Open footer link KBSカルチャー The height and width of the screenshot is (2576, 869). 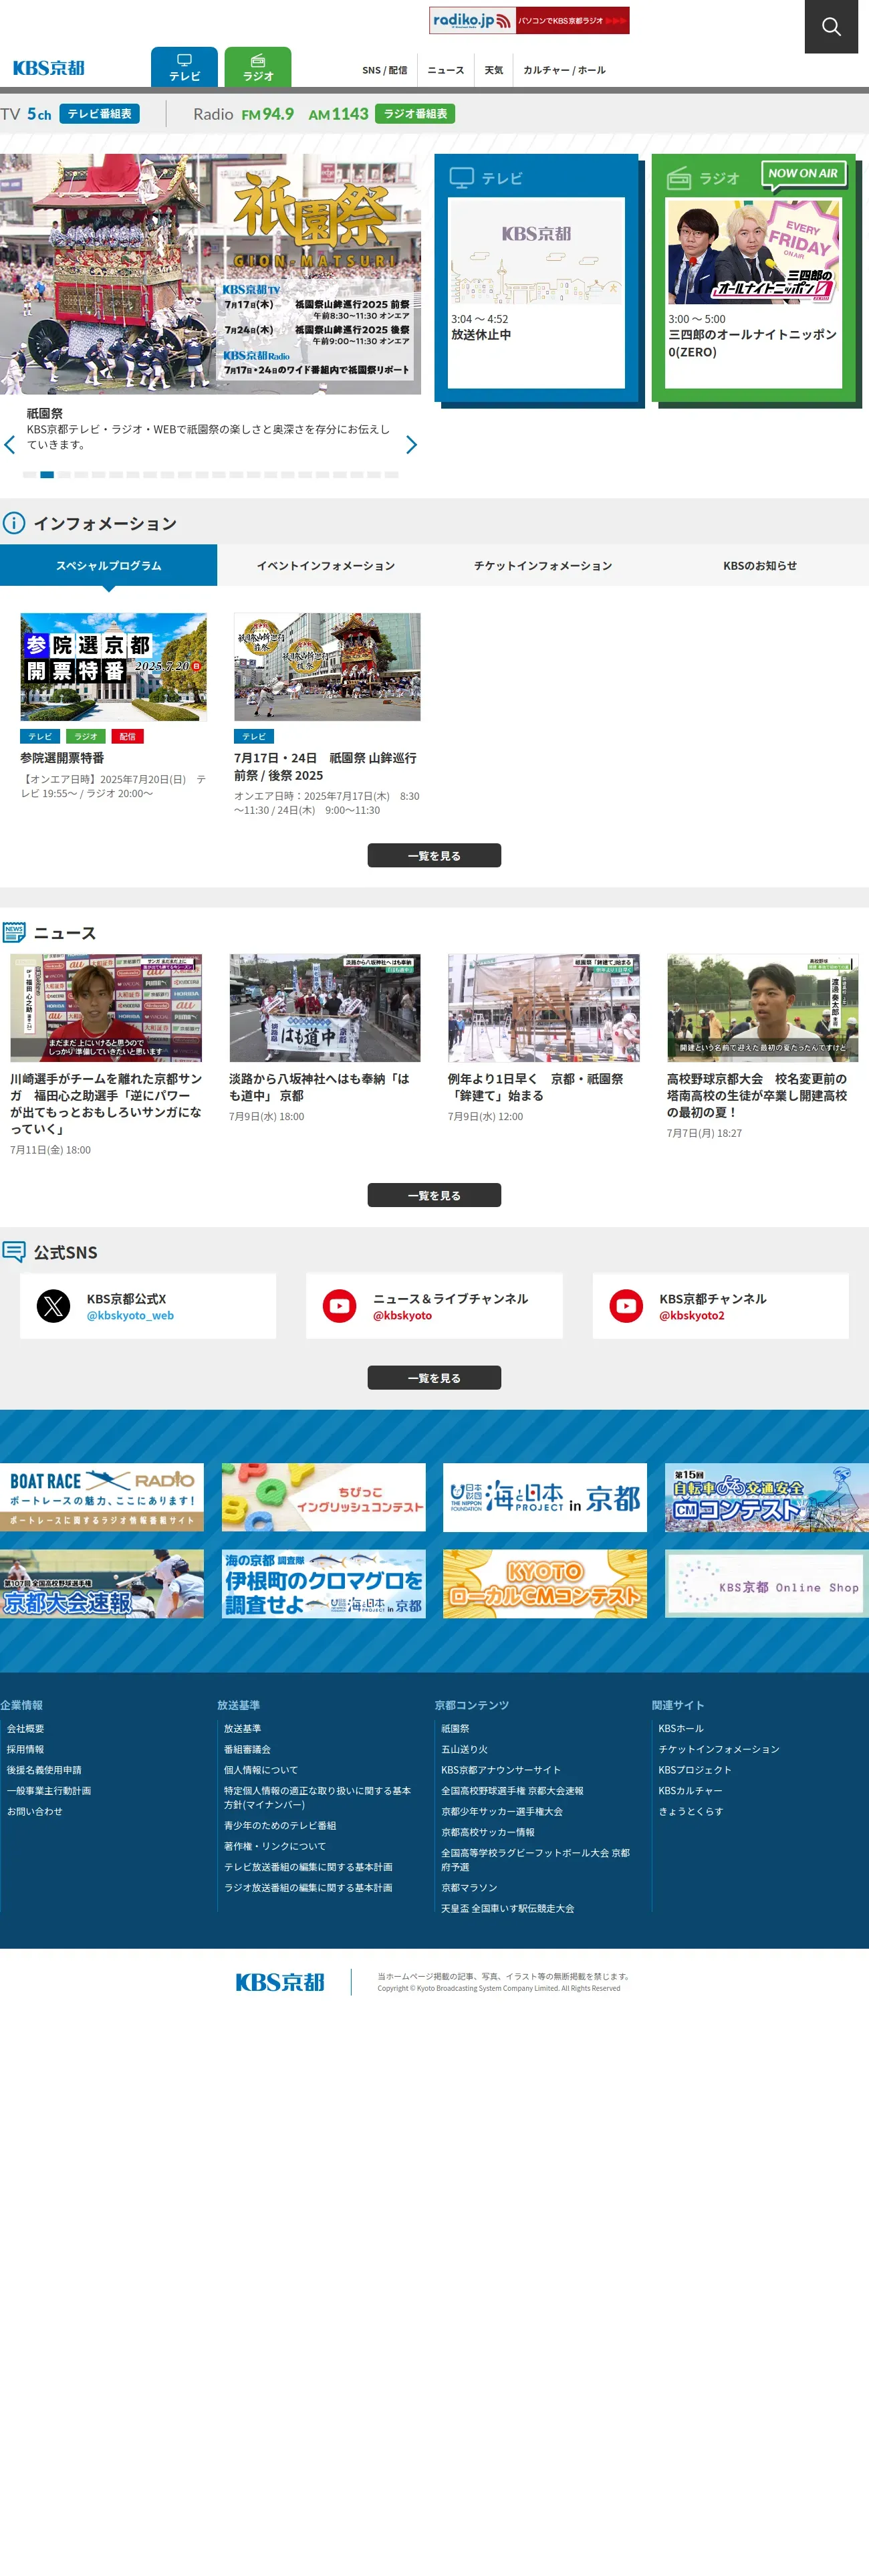tap(690, 1790)
